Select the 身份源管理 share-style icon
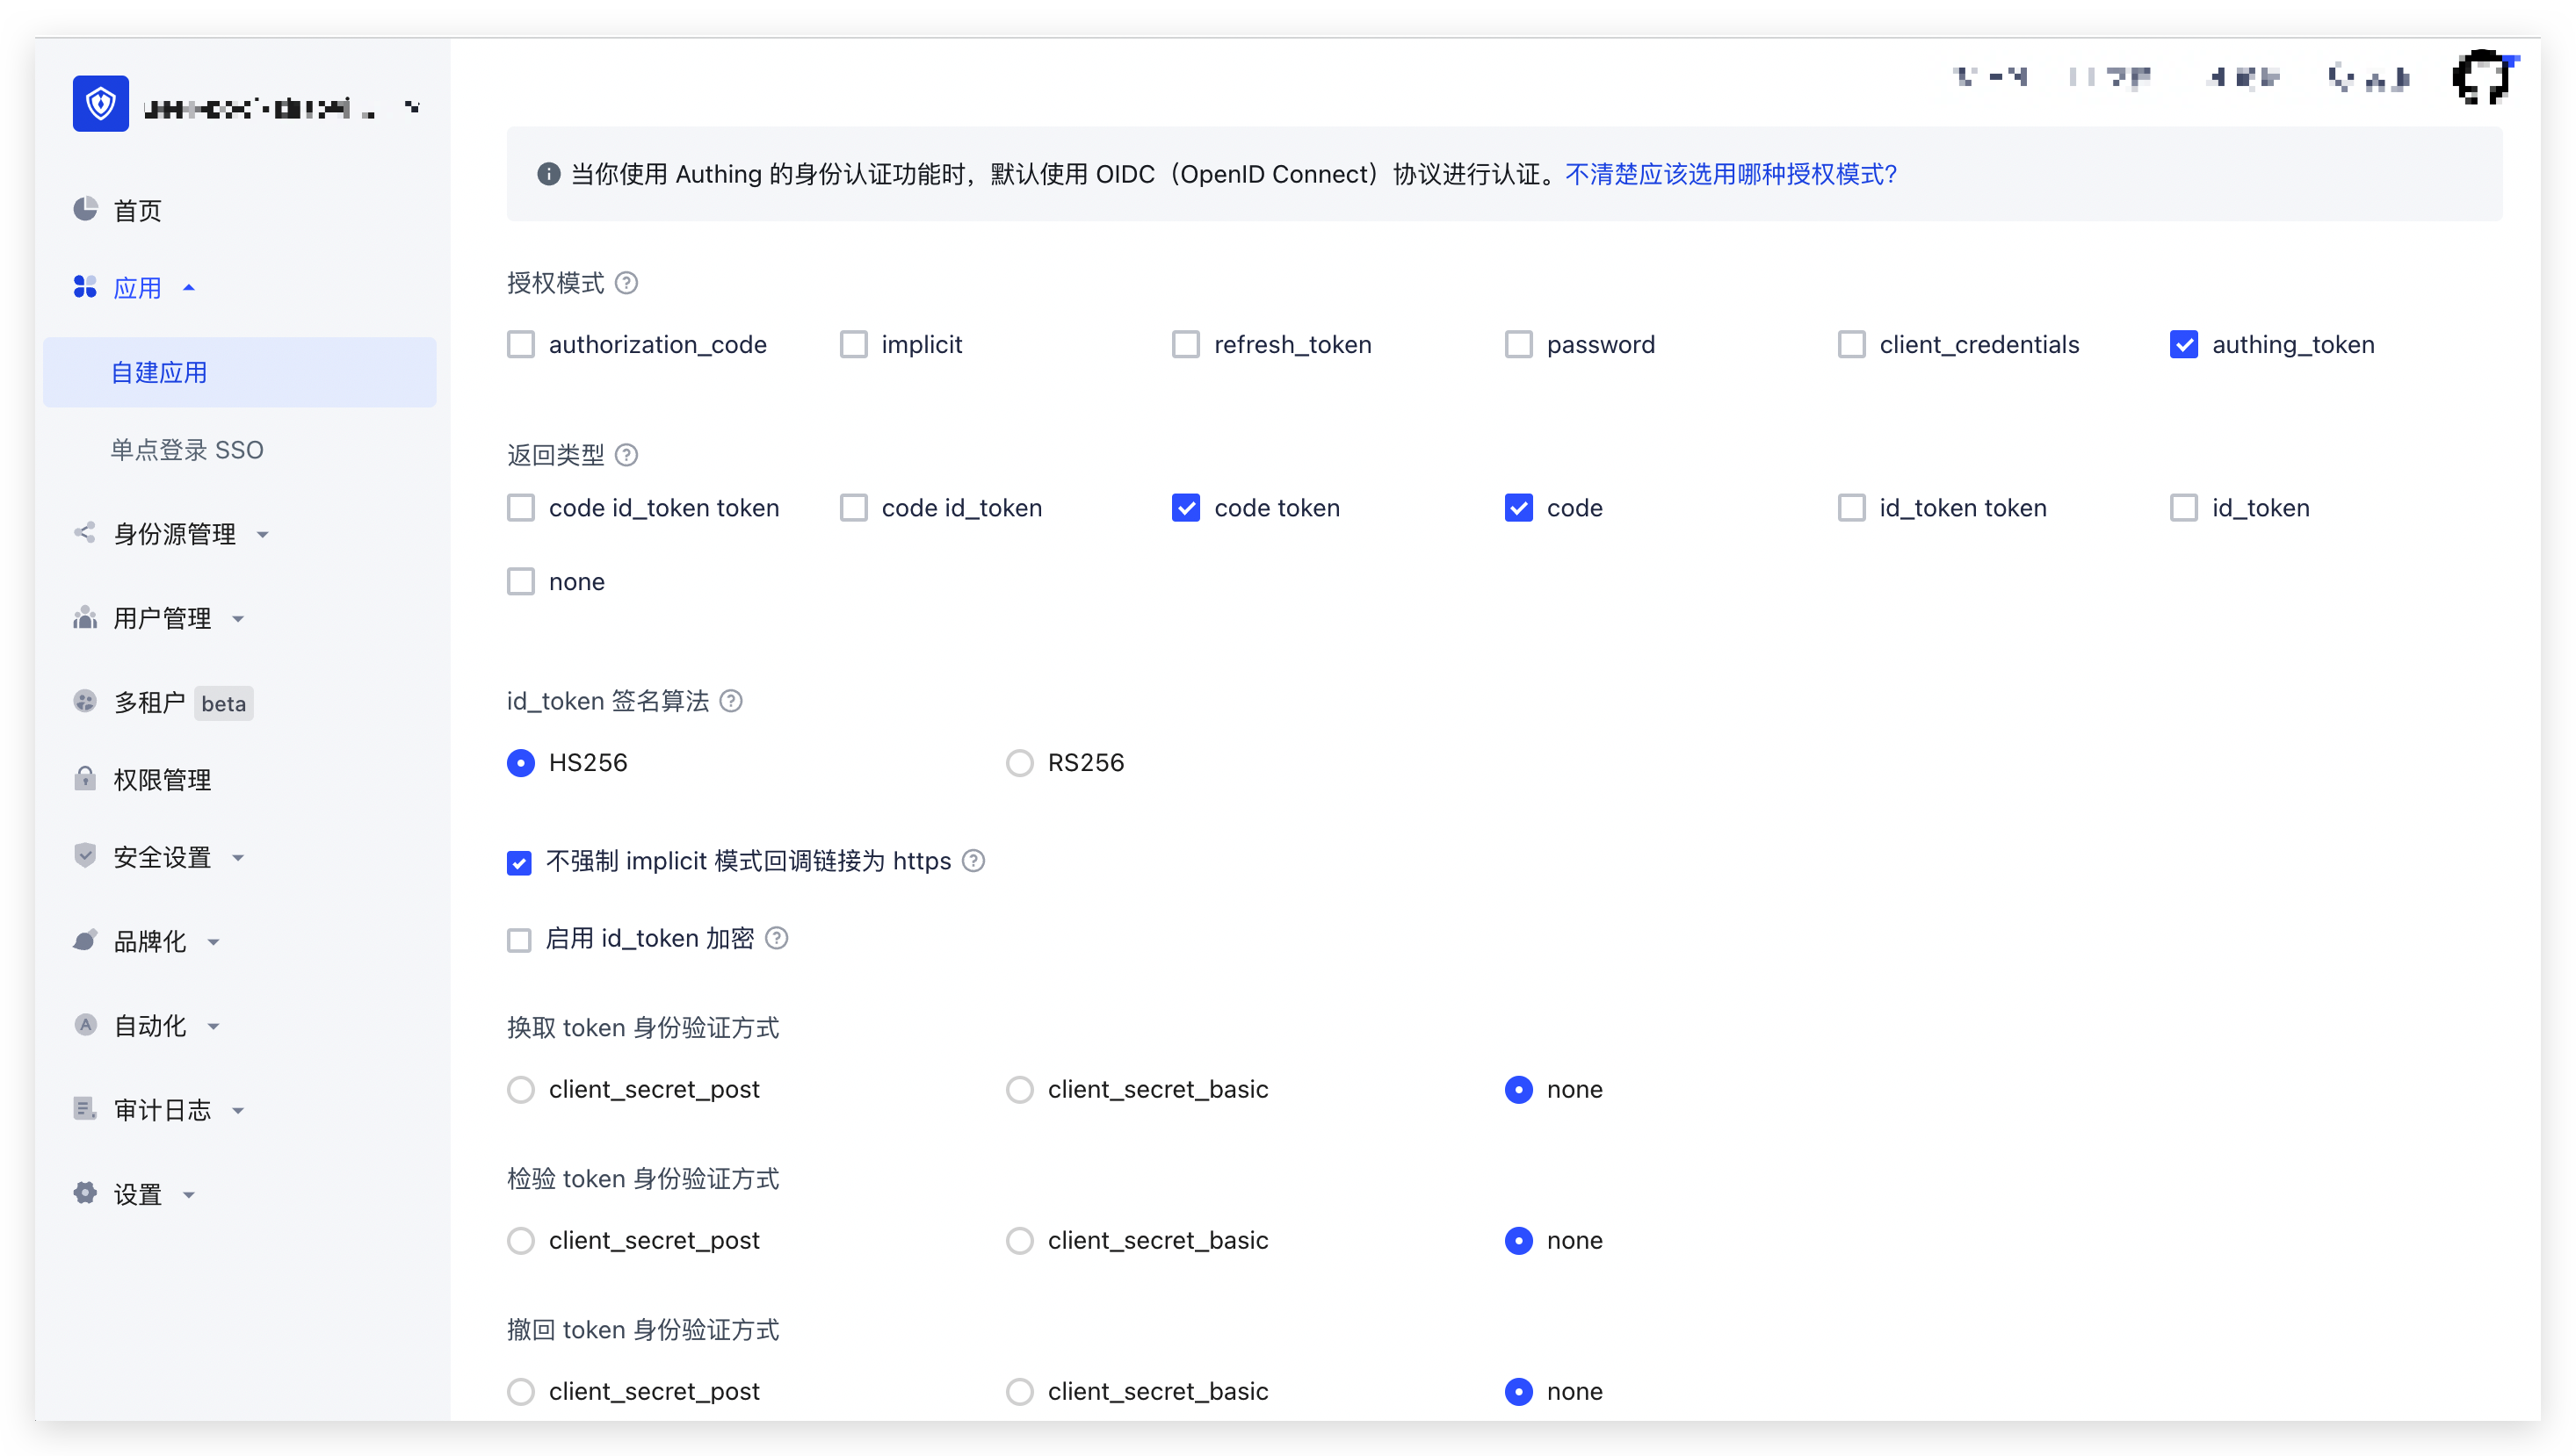 pyautogui.click(x=85, y=533)
